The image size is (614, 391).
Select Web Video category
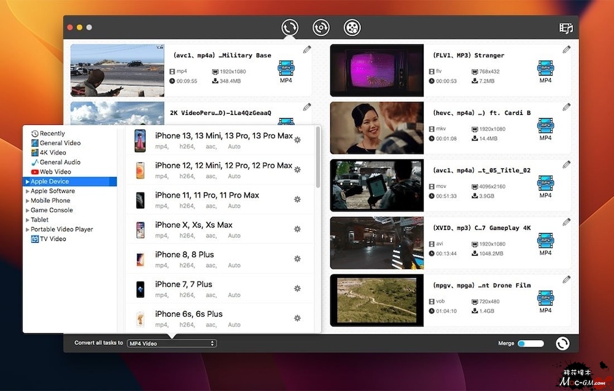pyautogui.click(x=55, y=172)
